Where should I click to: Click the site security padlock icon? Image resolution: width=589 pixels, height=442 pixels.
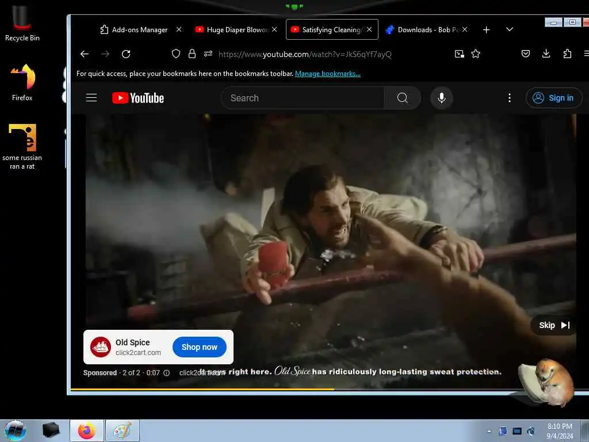click(192, 54)
